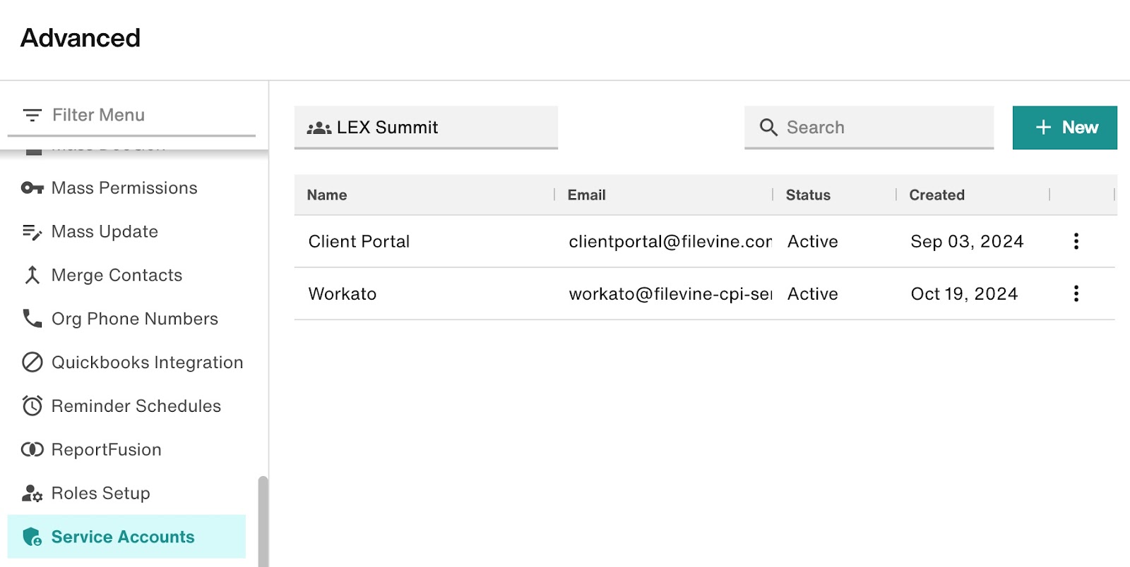Screen dimensions: 1130x567
Task: Click the Reminder Schedules alarm clock icon
Action: click(32, 406)
